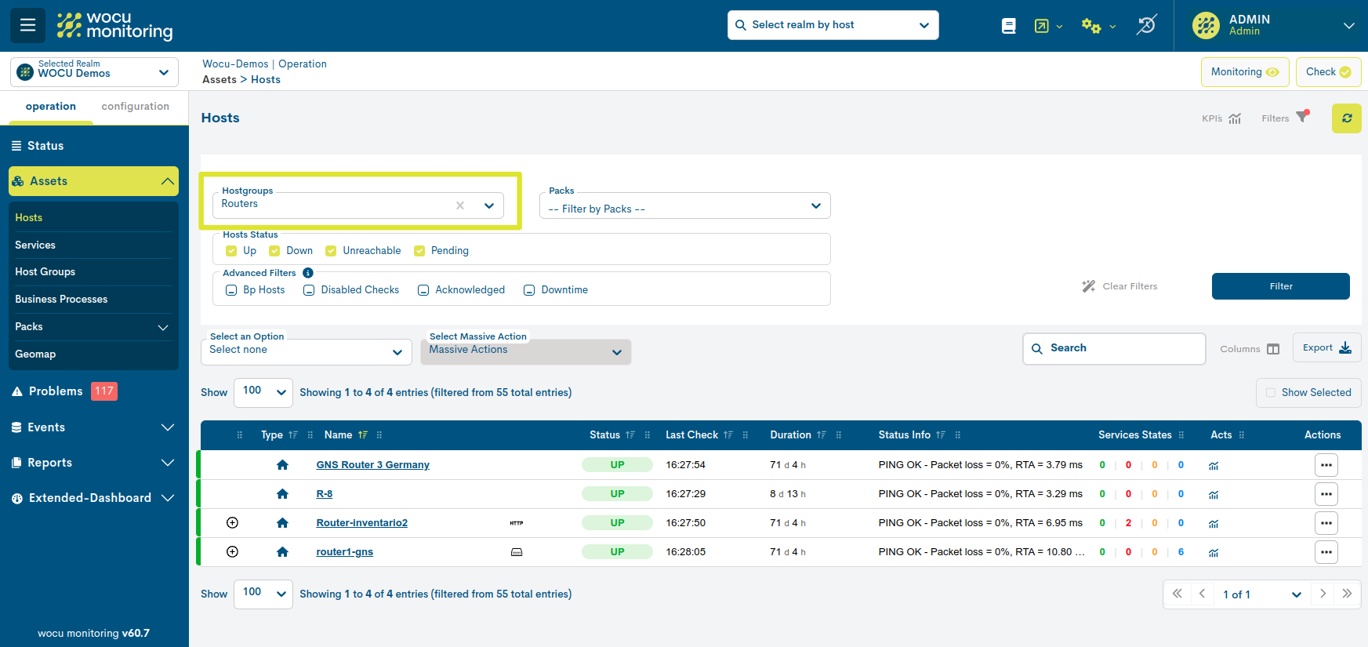Click the Monitoring button
This screenshot has height=647, width=1368.
click(x=1245, y=71)
